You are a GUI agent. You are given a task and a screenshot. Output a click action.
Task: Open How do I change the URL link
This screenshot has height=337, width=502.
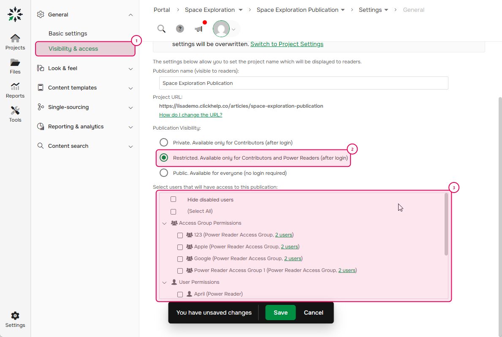pyautogui.click(x=190, y=115)
